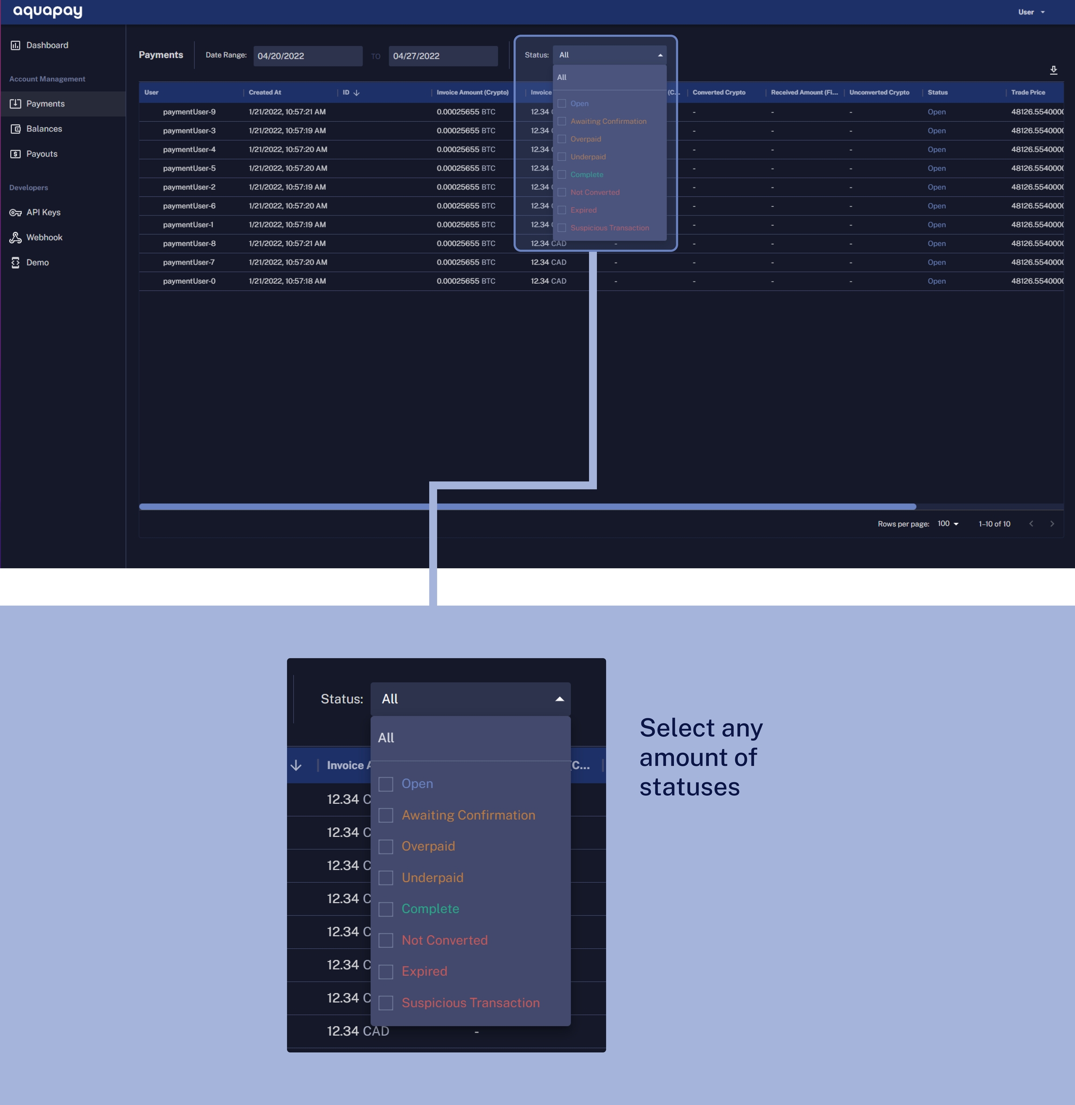Screen dimensions: 1075x1105
Task: Check the Awaiting Confirmation status checkbox
Action: coord(562,121)
